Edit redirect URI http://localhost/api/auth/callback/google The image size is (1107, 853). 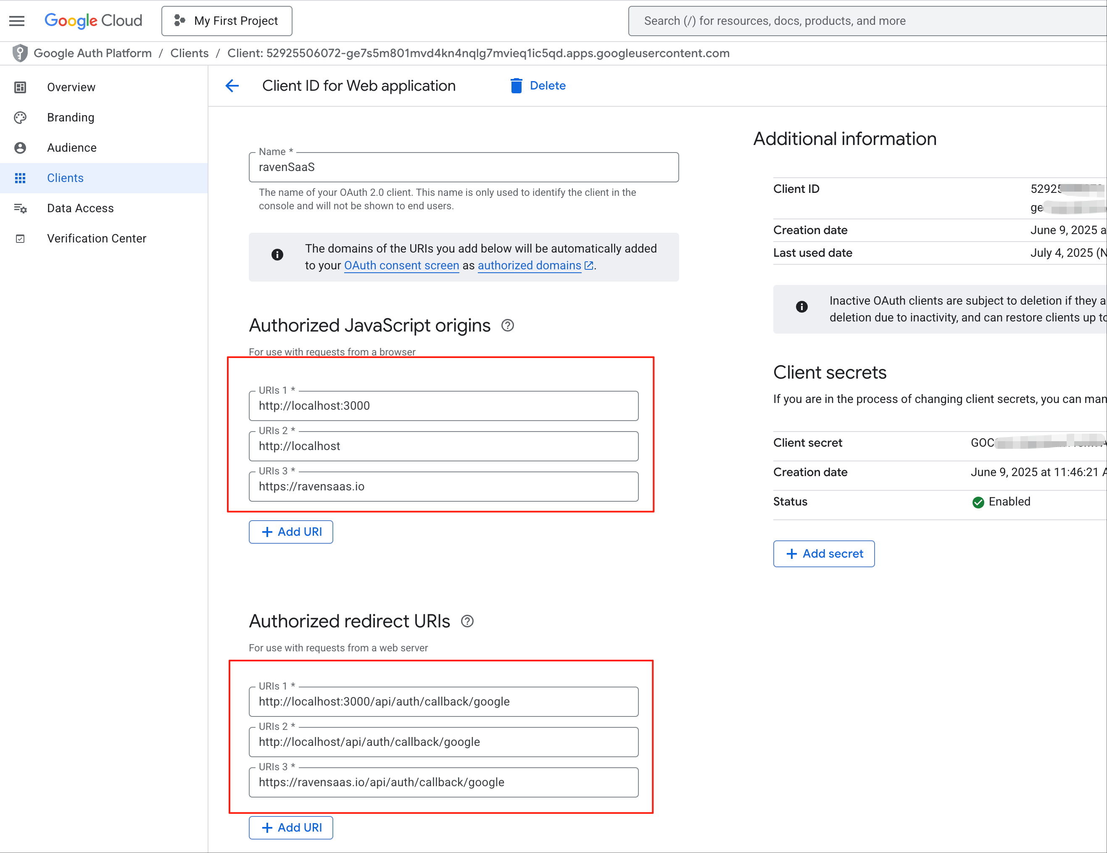click(443, 742)
